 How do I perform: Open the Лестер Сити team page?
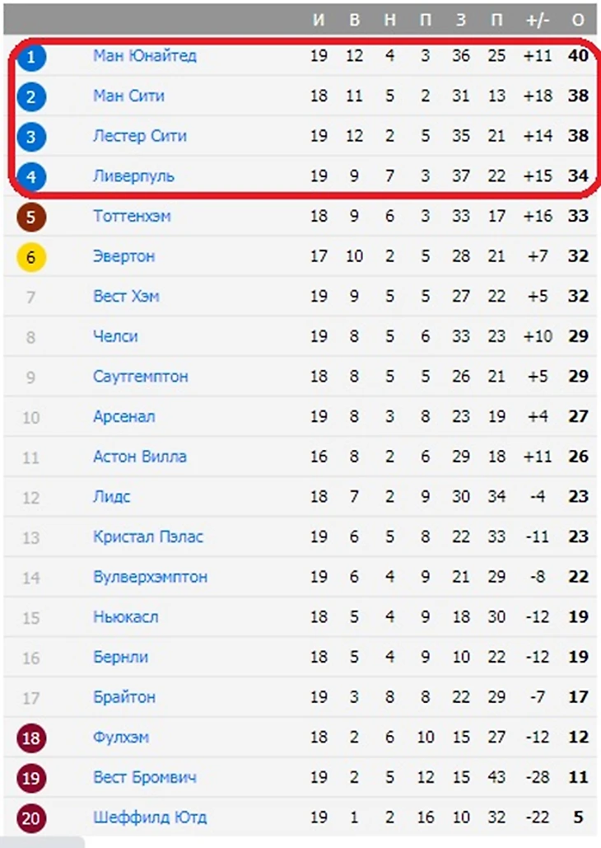[139, 136]
